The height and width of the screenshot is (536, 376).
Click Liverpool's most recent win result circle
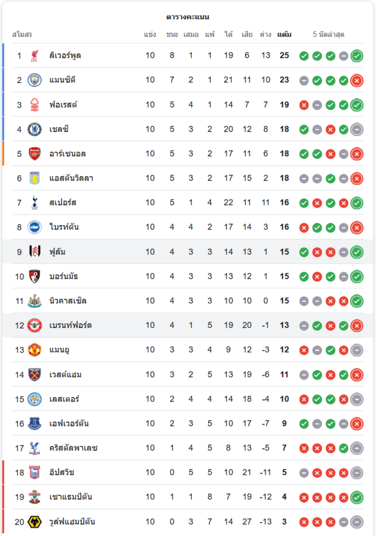[x=357, y=56]
